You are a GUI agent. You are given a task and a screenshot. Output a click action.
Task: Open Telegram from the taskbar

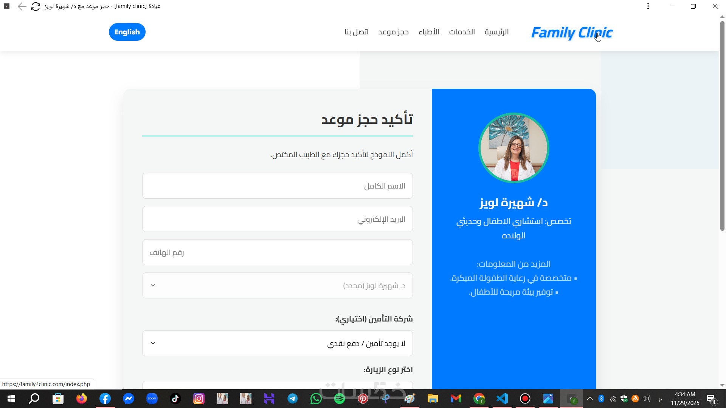293,399
